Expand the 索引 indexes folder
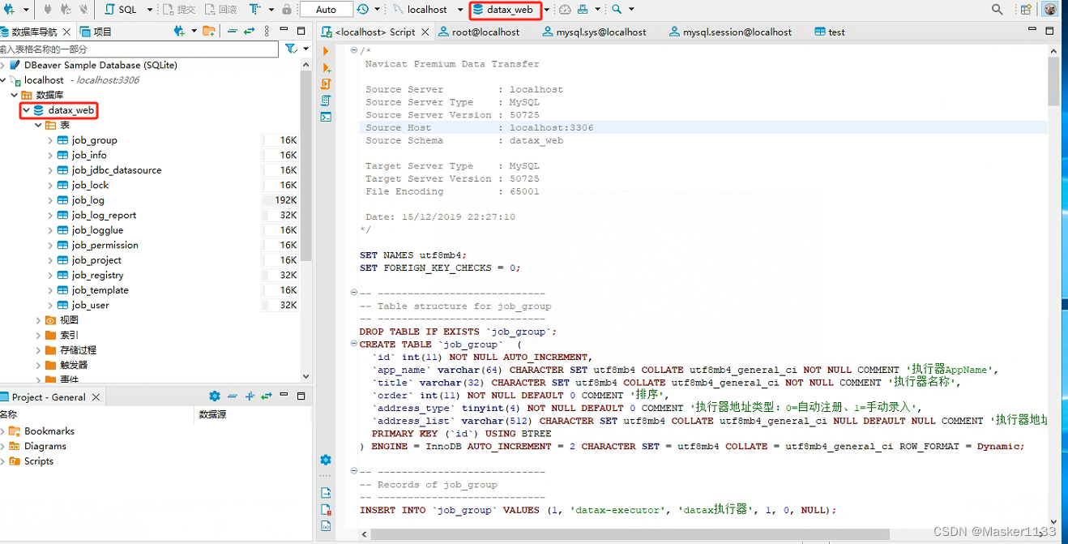The height and width of the screenshot is (544, 1068). tap(38, 335)
